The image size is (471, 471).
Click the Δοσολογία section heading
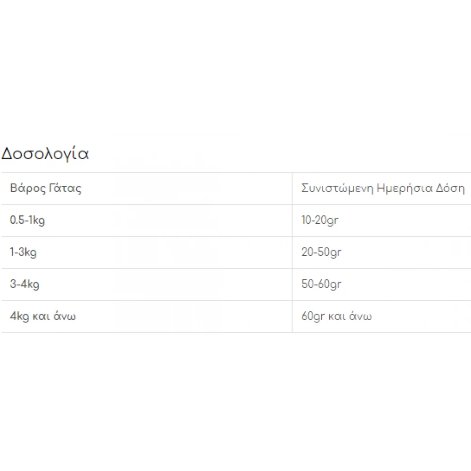click(x=45, y=154)
